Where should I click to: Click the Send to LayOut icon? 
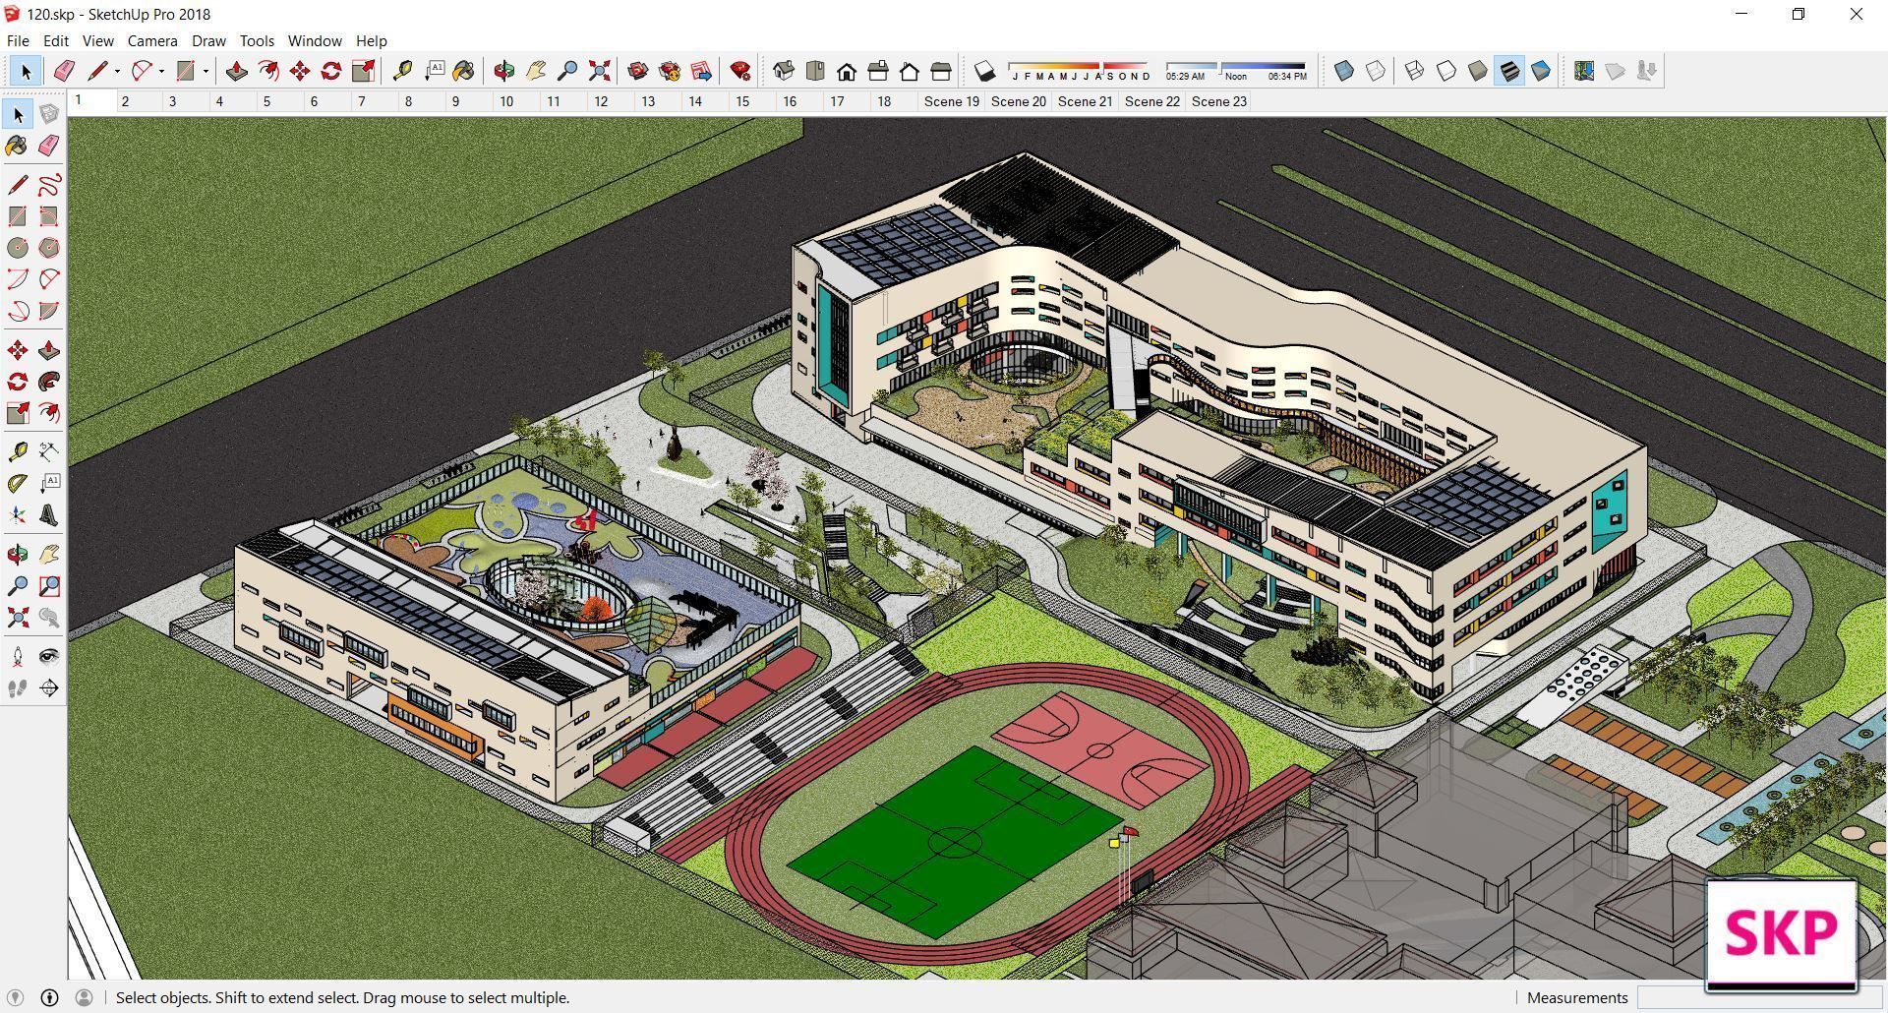point(701,71)
